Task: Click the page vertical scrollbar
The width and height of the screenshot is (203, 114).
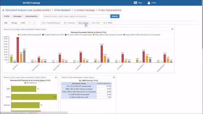Action: (202, 27)
